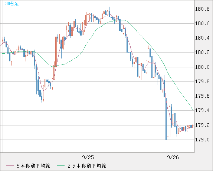Select the 179.8 price axis label
This screenshot has height=171, width=213.
pos(202,81)
